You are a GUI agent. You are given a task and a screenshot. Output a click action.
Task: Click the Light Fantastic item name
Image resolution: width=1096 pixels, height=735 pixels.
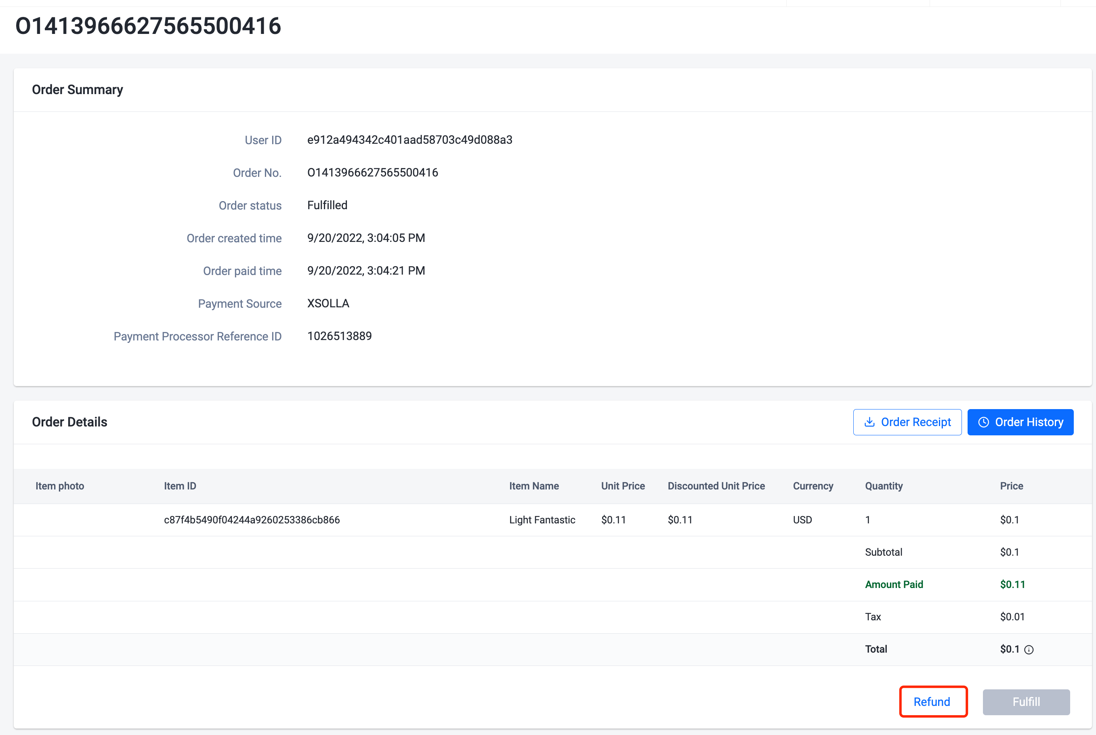tap(542, 520)
